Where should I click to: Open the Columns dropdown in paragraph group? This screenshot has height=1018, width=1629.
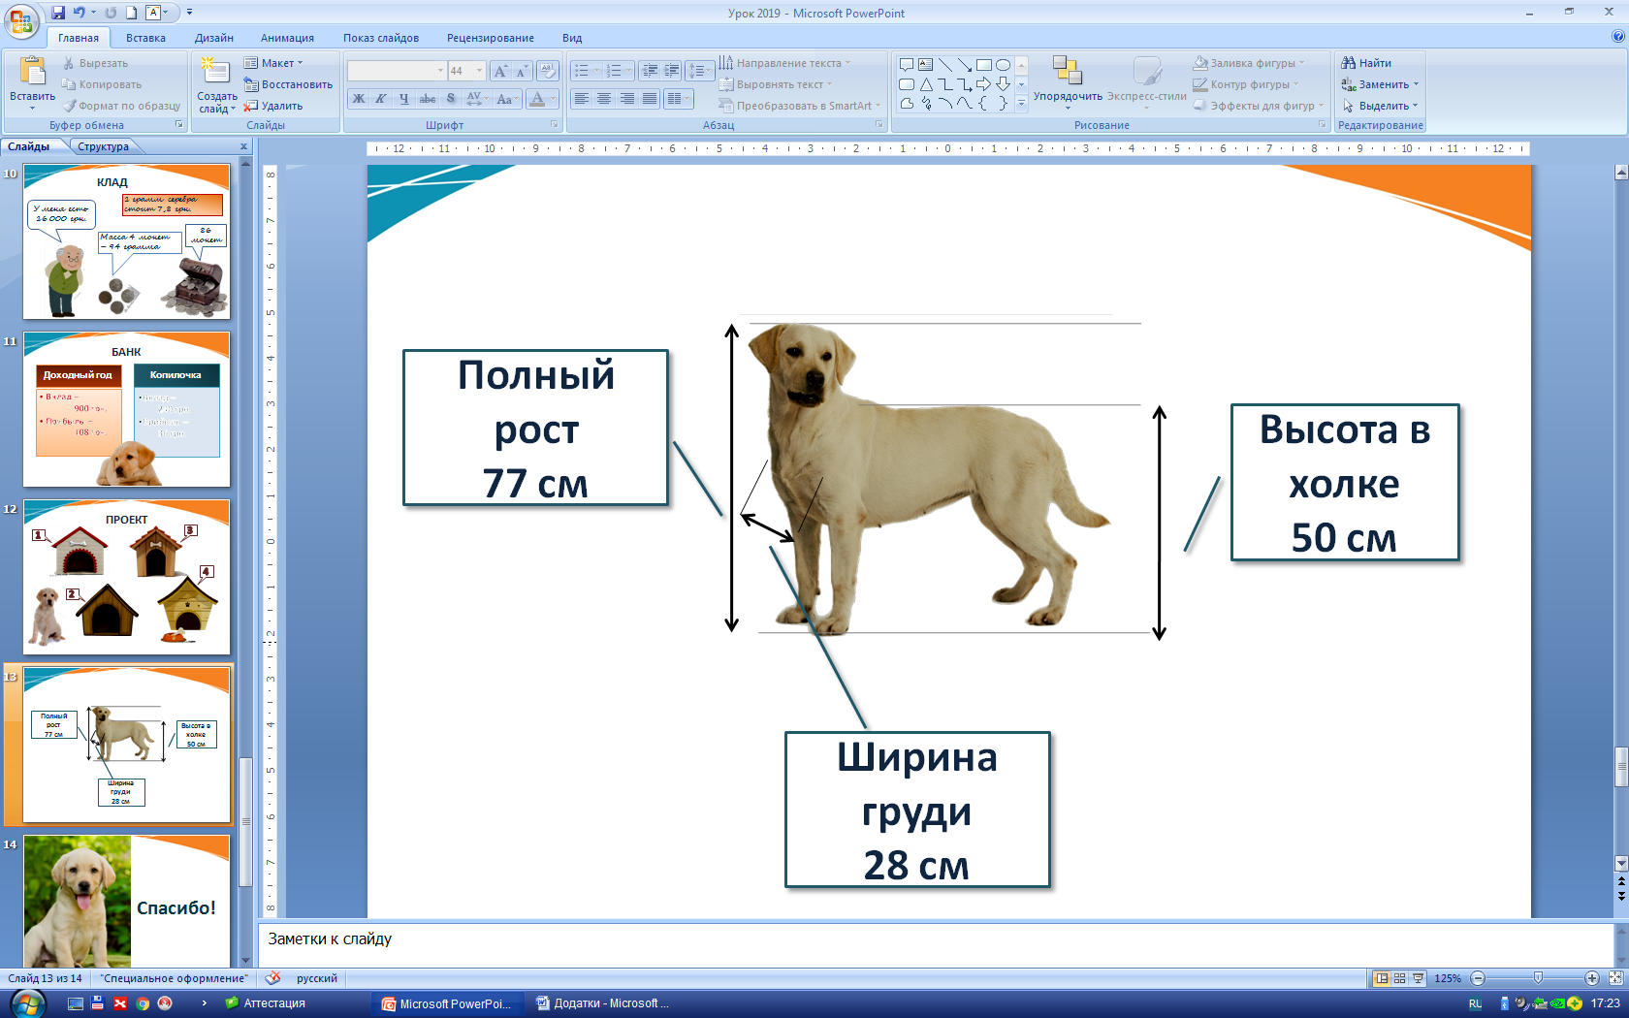point(679,99)
